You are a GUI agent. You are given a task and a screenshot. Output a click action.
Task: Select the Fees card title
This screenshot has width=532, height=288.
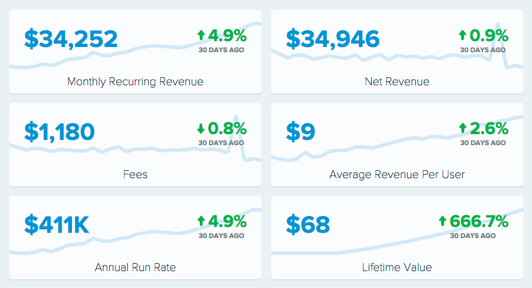(135, 174)
